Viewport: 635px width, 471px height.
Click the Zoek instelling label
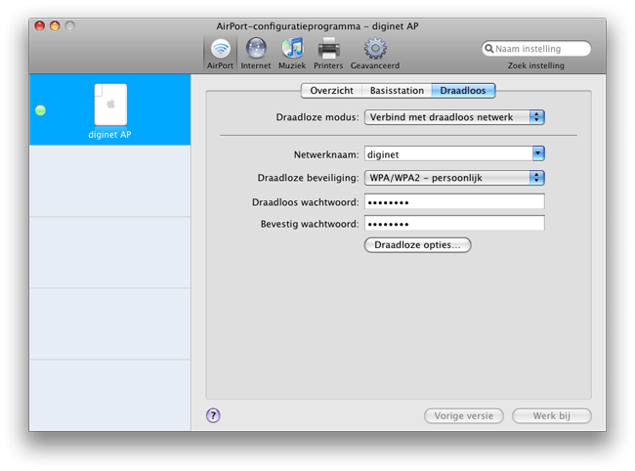point(535,65)
